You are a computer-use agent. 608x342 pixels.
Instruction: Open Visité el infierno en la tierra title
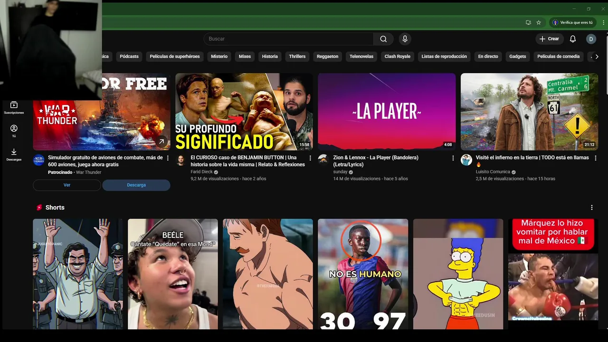(x=532, y=161)
